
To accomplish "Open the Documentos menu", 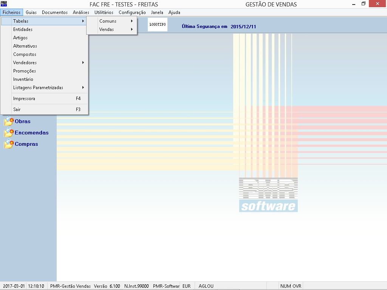I will (x=55, y=12).
